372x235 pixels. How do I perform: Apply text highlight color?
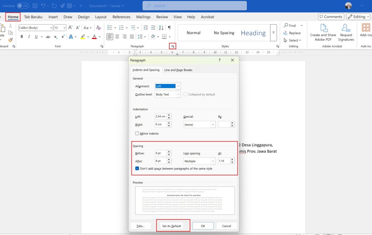(83, 37)
